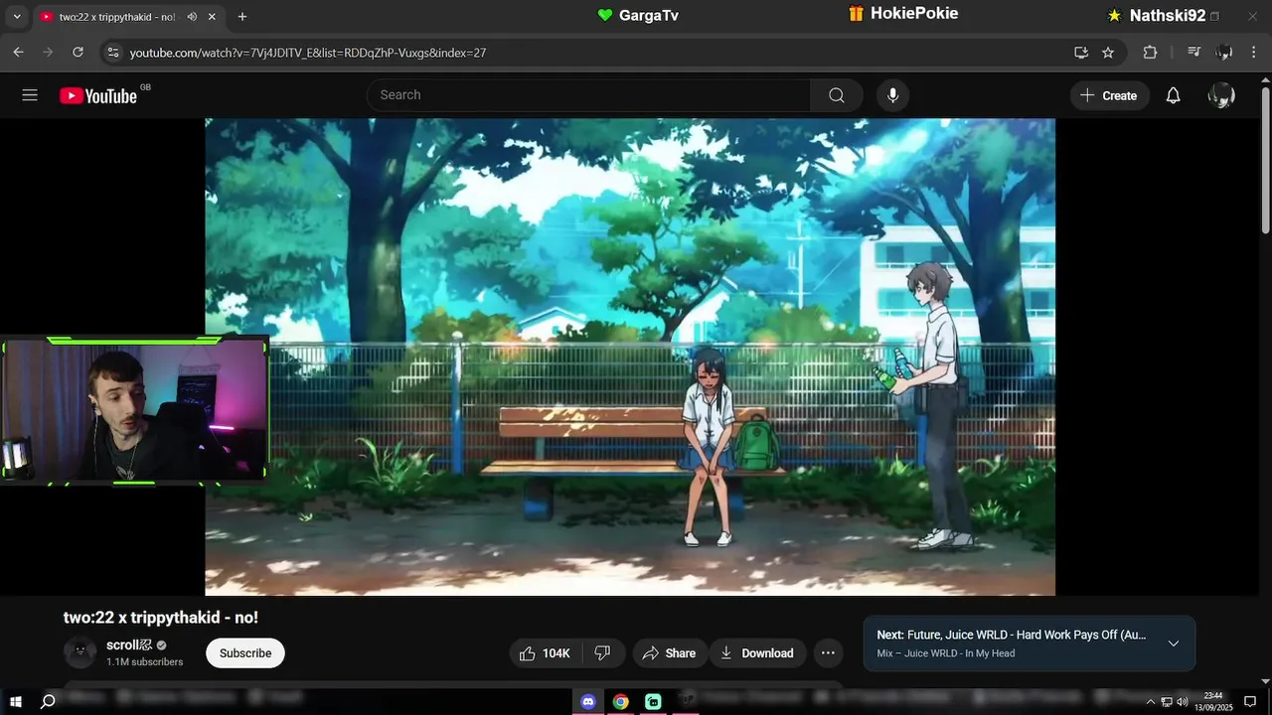The height and width of the screenshot is (715, 1272).
Task: Open the browser extensions puzzle icon
Action: coord(1150,53)
